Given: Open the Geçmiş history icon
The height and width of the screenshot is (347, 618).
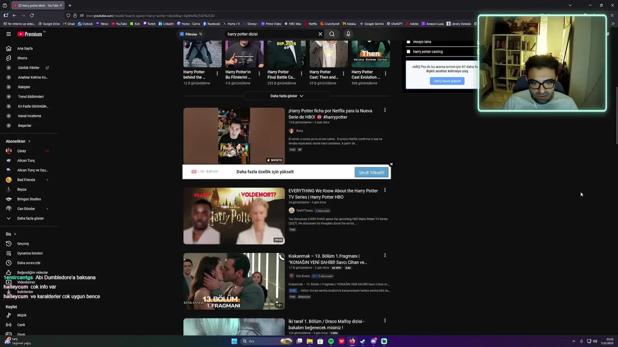Looking at the screenshot, I should pos(9,244).
